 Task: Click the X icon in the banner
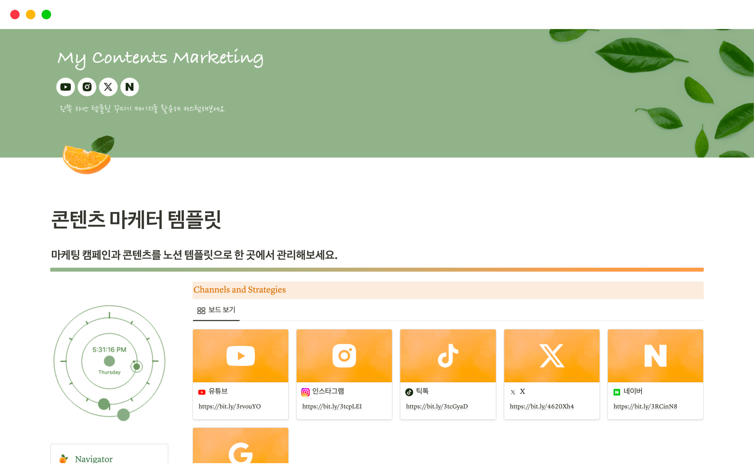click(x=108, y=87)
